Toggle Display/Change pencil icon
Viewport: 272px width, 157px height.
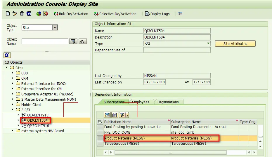click(x=15, y=13)
